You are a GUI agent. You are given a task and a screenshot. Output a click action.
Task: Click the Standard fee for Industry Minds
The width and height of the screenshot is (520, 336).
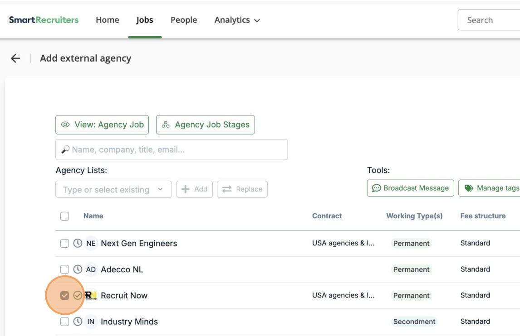click(475, 321)
